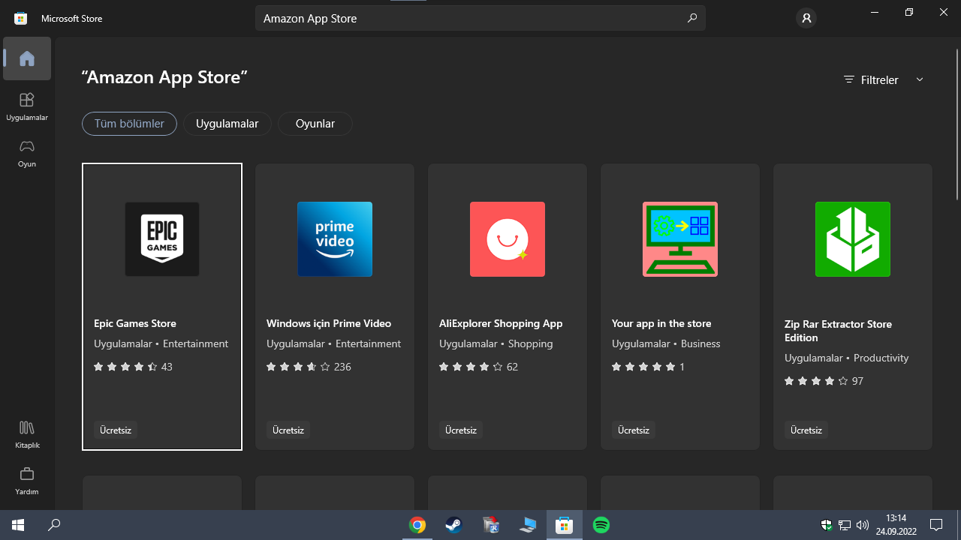Open Zip Rar Extractor Store Edition title
This screenshot has width=961, height=540.
[x=838, y=331]
